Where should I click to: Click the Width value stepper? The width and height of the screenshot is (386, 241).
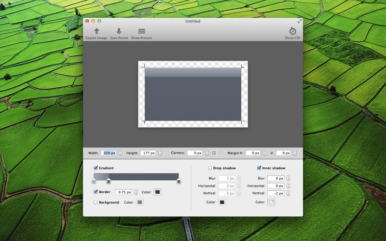pyautogui.click(x=120, y=153)
